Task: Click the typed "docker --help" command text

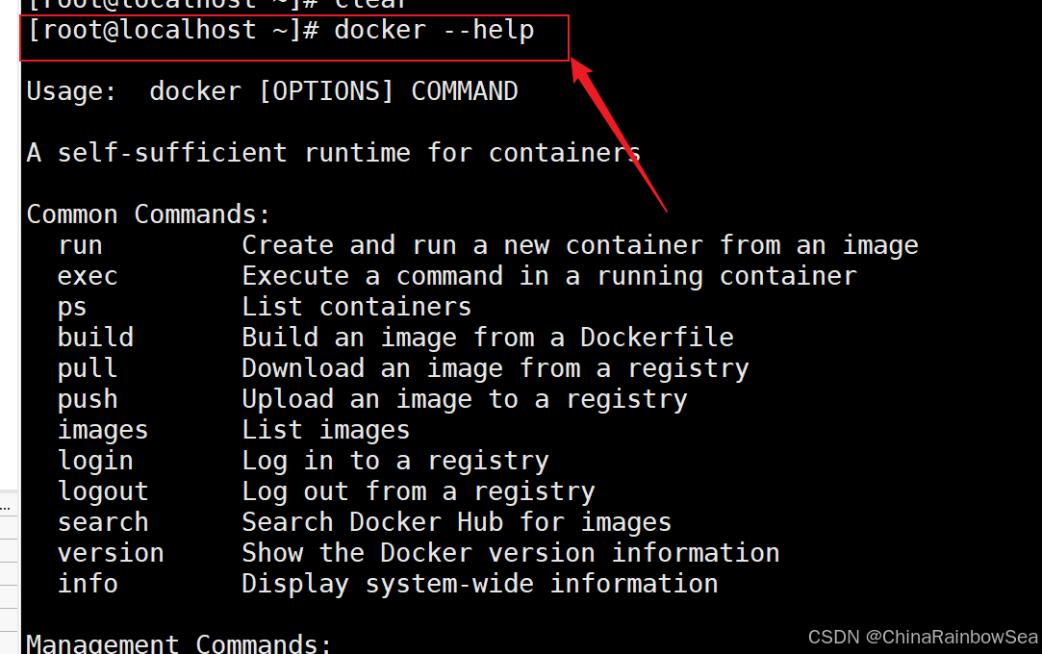Action: [433, 31]
